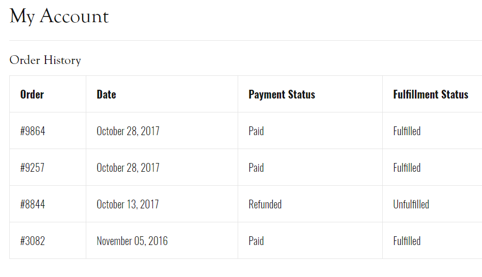Click the My Account page heading
482x277 pixels.
(x=59, y=17)
